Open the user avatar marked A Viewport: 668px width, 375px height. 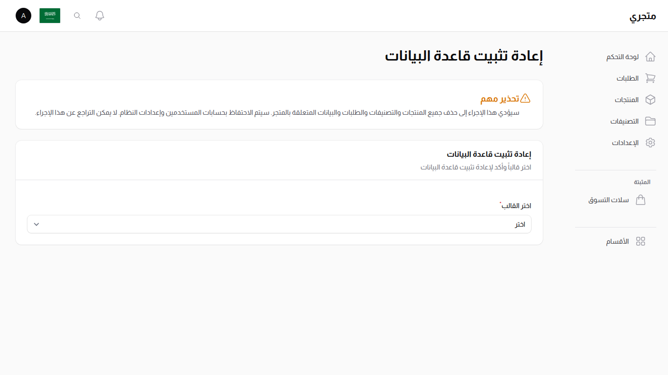(x=23, y=15)
